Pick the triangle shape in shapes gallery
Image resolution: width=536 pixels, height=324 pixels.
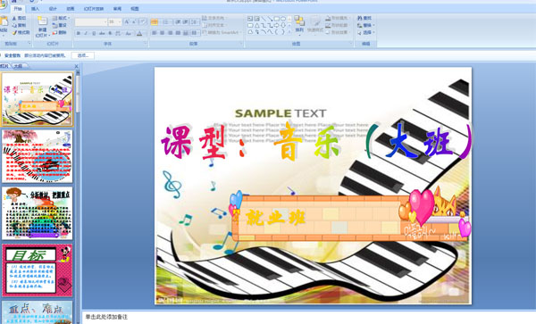pyautogui.click(x=256, y=25)
